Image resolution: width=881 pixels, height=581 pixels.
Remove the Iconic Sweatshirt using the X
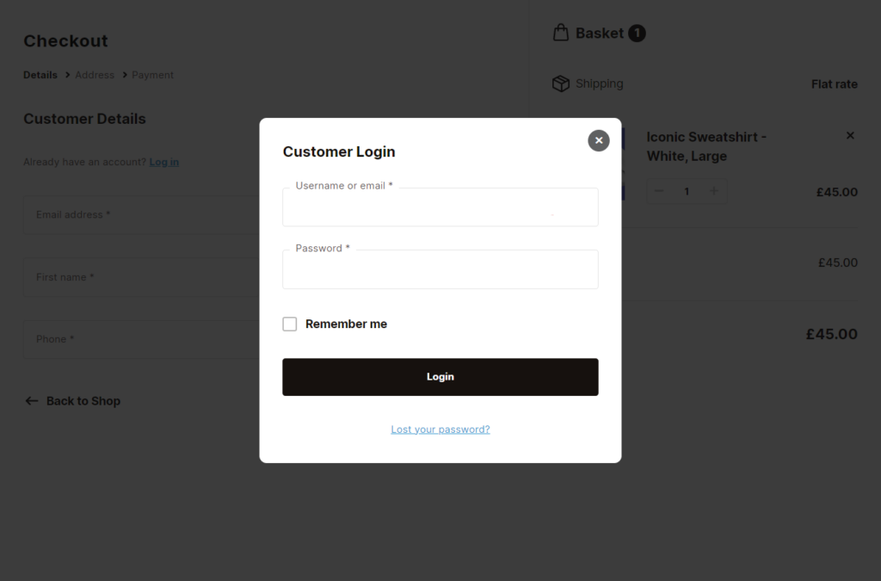pos(850,135)
